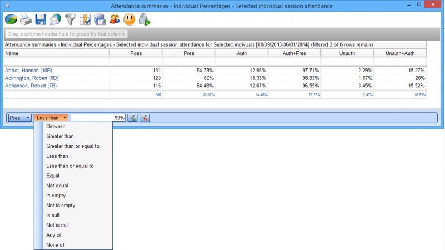445x250 pixels.
Task: Minimize the Attendance summaries window
Action: click(409, 5)
